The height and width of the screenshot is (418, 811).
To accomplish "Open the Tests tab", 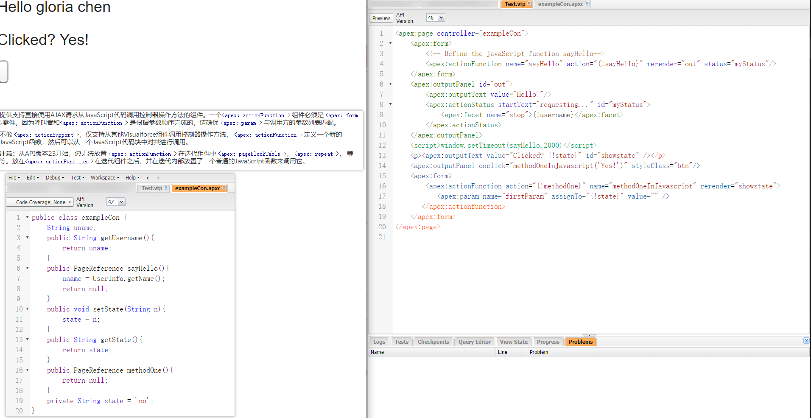I will point(401,342).
